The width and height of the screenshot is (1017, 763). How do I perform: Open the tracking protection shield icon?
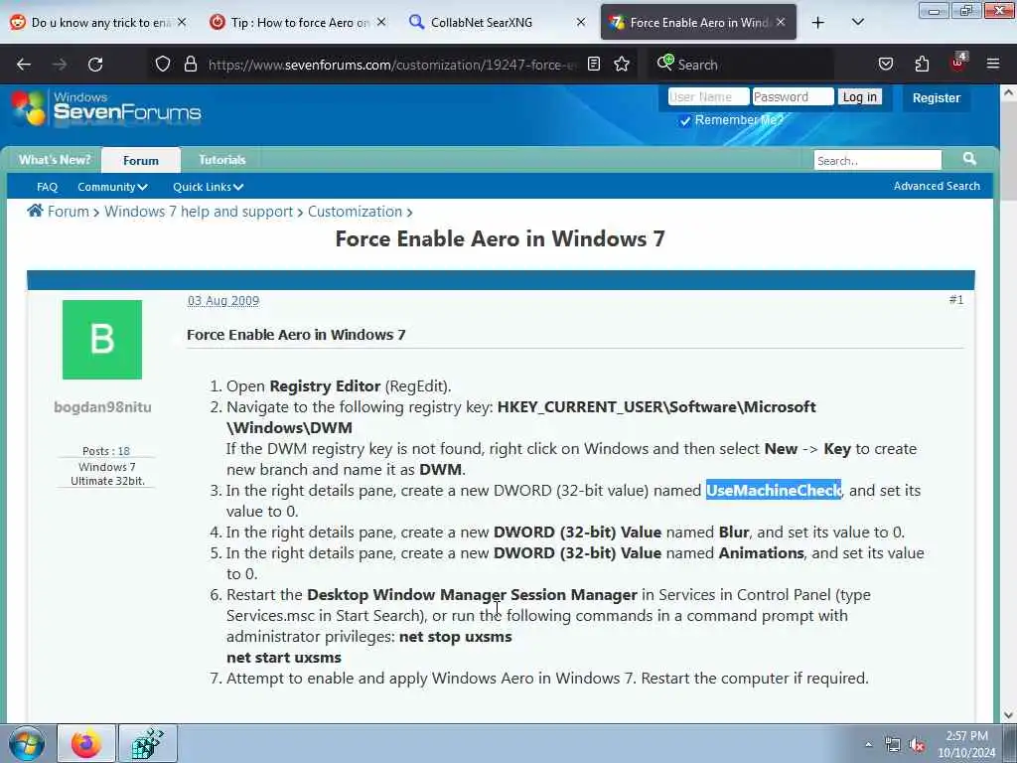click(x=163, y=65)
